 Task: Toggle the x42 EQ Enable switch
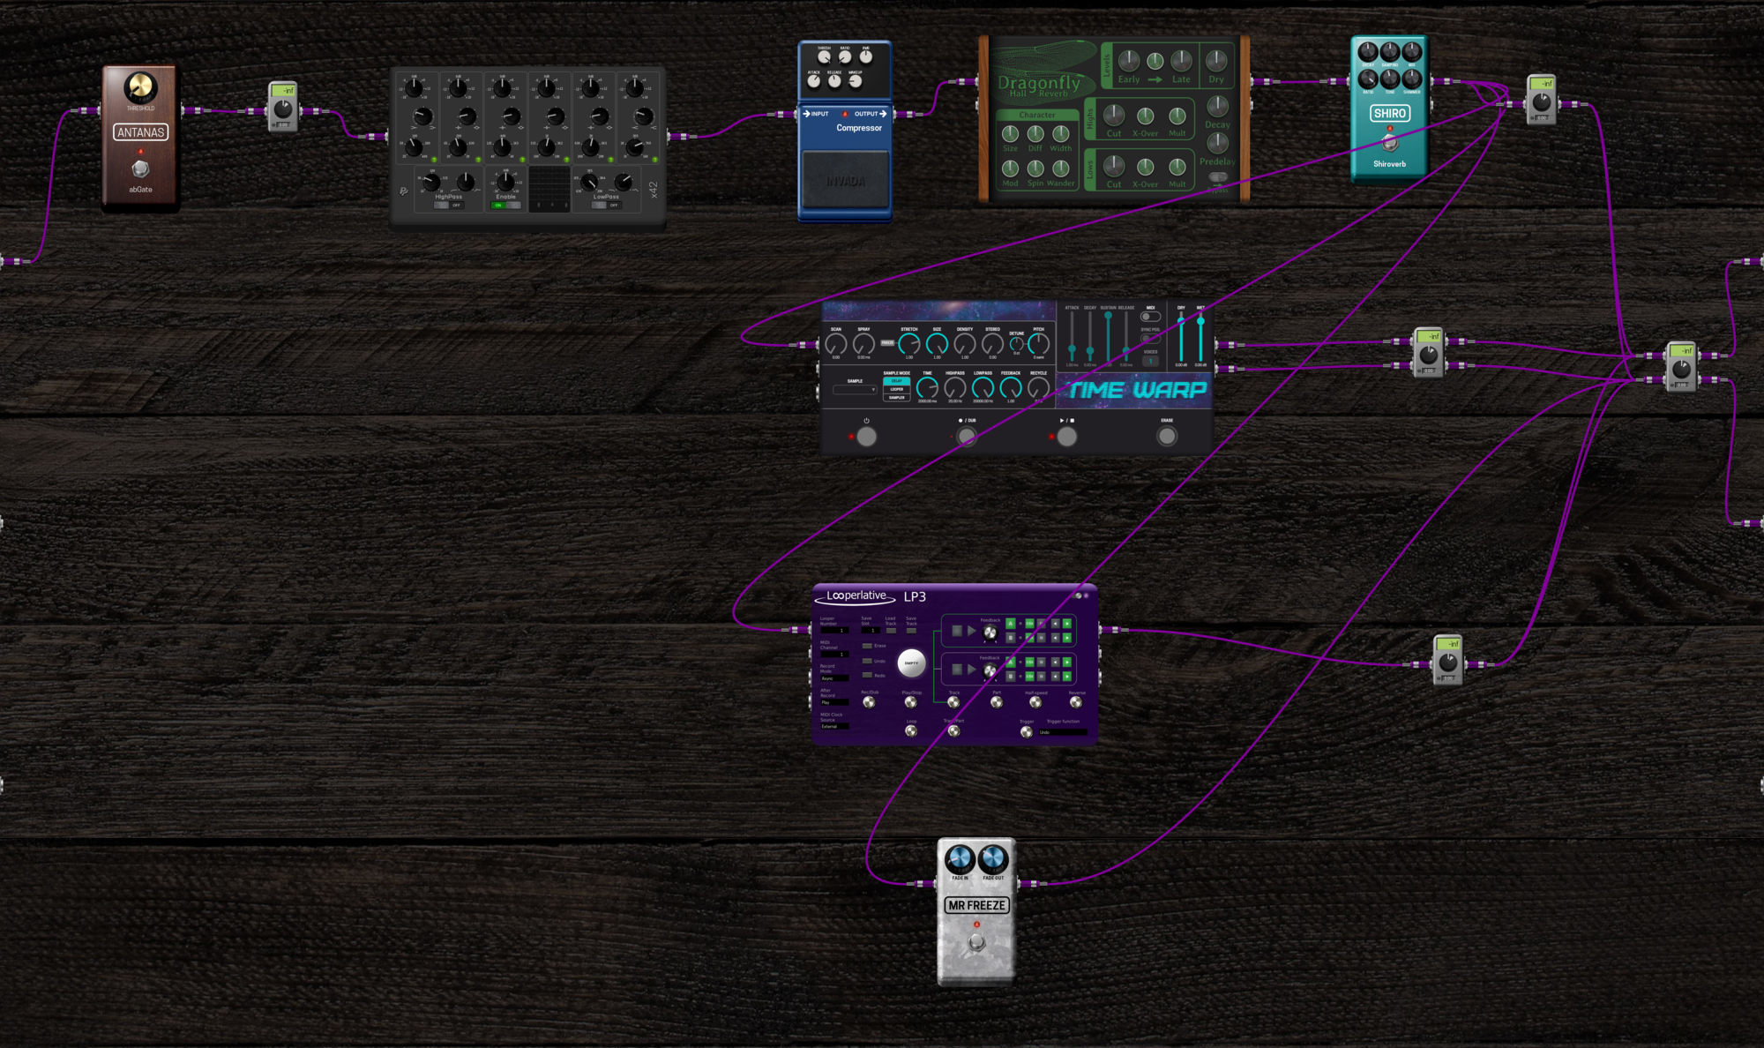(x=505, y=205)
